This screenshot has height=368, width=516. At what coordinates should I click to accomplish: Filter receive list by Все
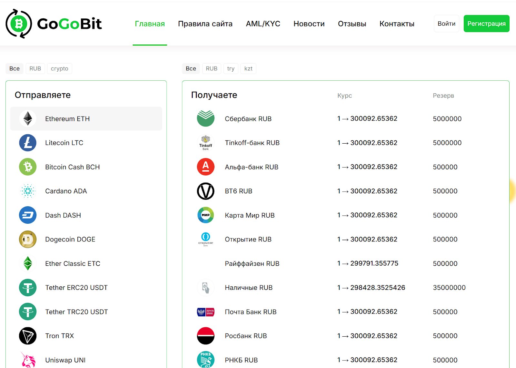[191, 68]
